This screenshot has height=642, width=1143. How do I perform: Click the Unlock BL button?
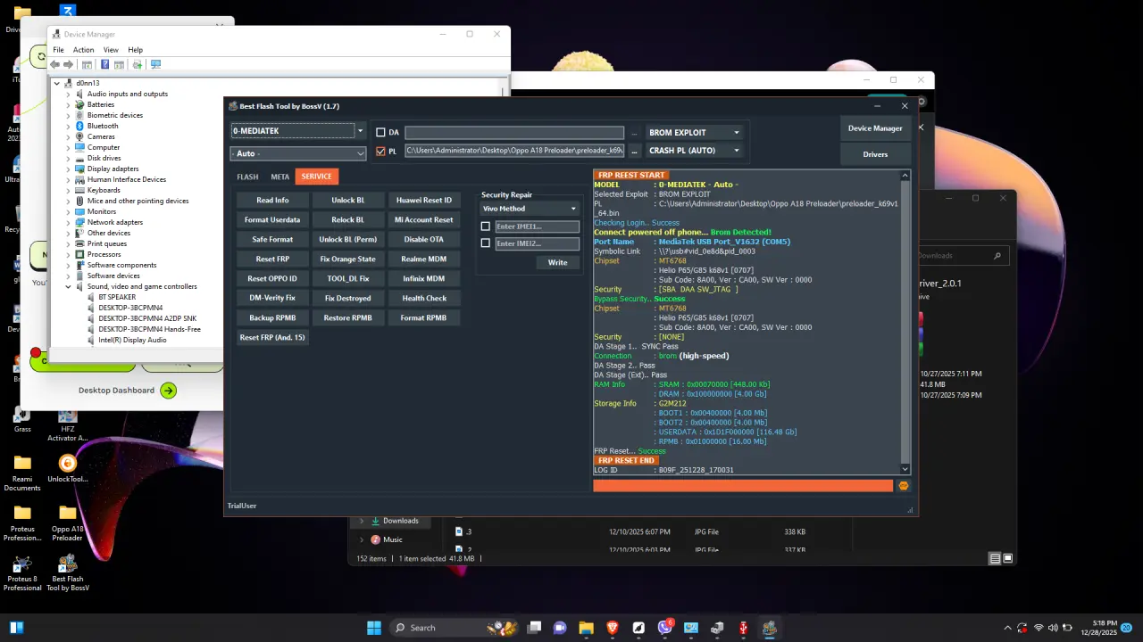pos(348,200)
